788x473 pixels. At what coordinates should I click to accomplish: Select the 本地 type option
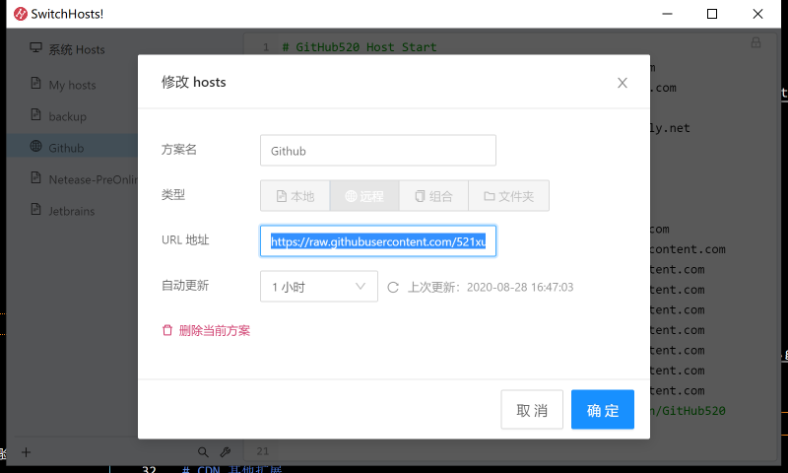[295, 196]
